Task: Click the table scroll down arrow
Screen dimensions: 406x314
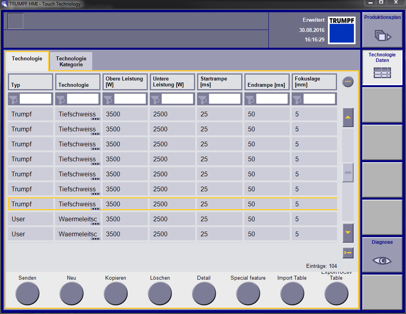Action: (x=348, y=233)
